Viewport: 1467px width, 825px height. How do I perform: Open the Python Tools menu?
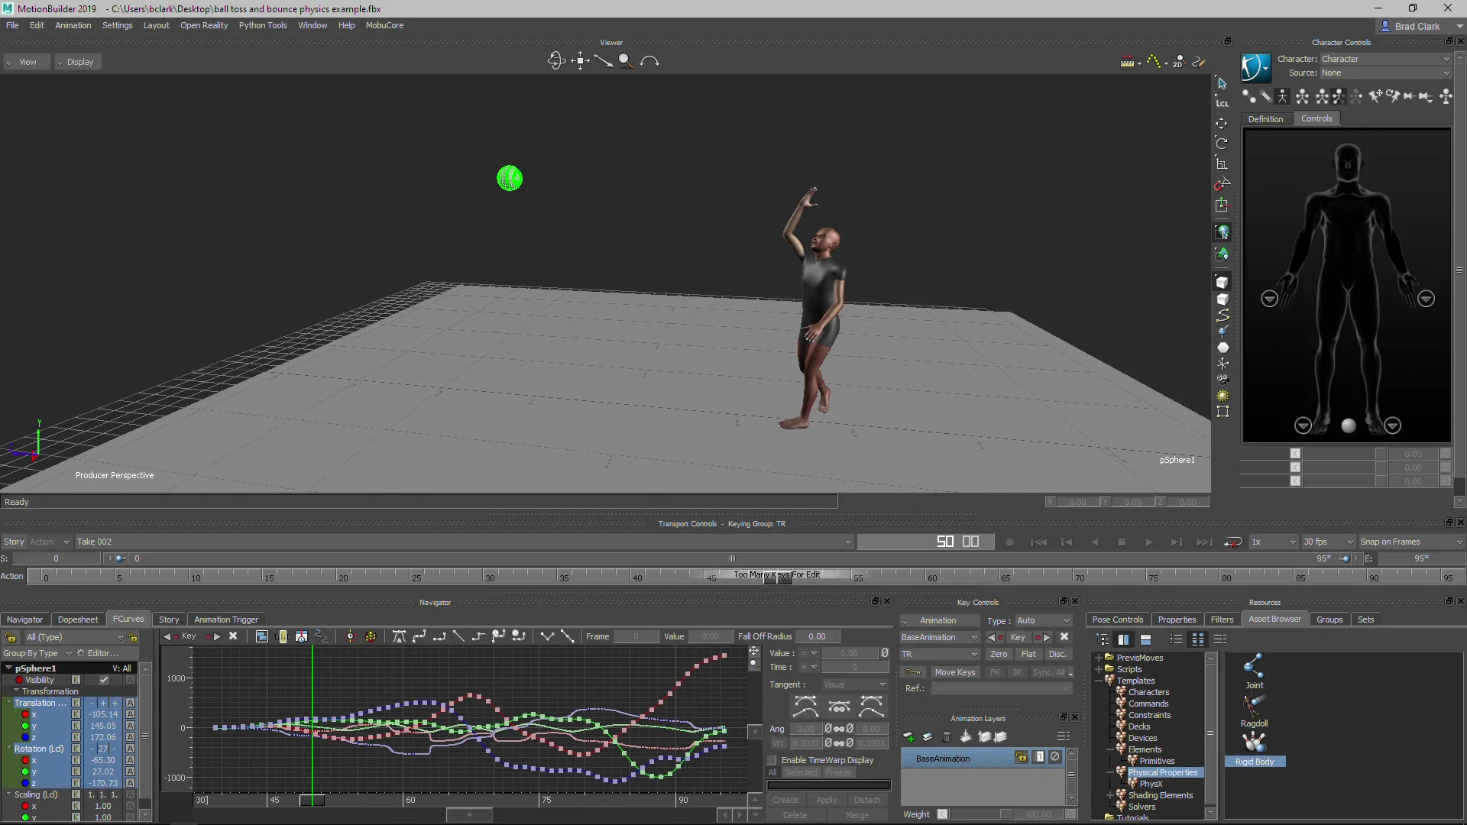tap(262, 25)
